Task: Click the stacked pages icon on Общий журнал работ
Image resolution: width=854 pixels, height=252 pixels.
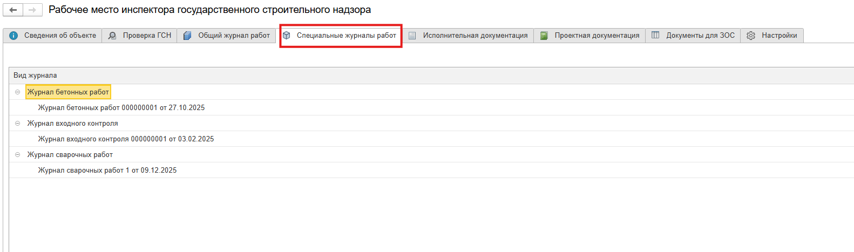Action: (x=187, y=36)
